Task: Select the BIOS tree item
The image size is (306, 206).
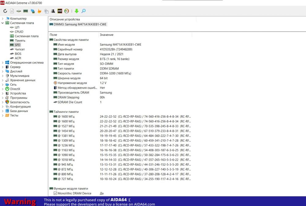Action: (18, 54)
